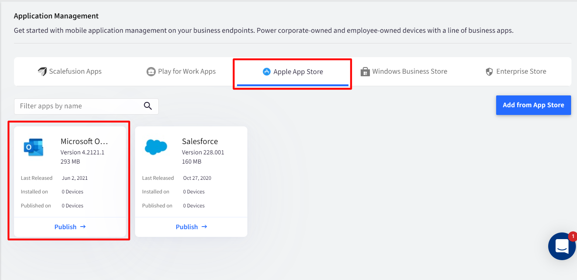
Task: Select the Apple App Store tab
Action: [293, 71]
